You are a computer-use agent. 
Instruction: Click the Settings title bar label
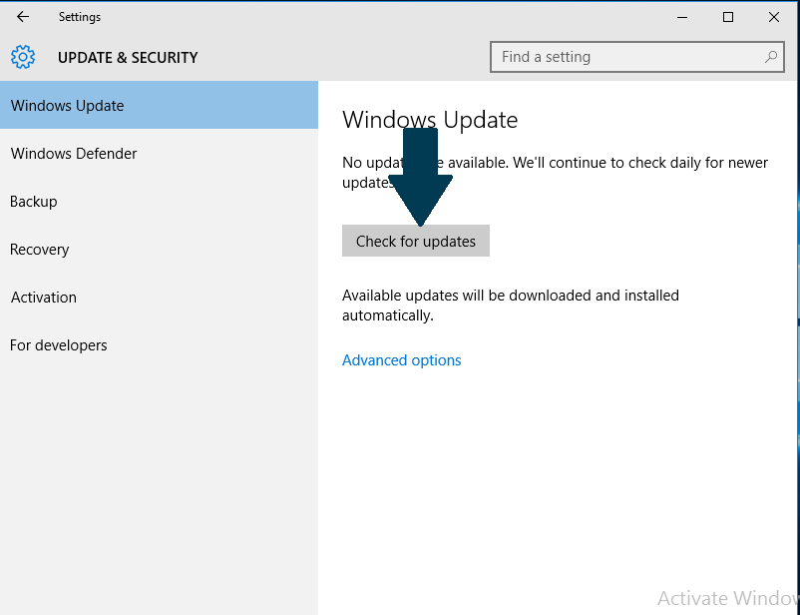coord(80,17)
